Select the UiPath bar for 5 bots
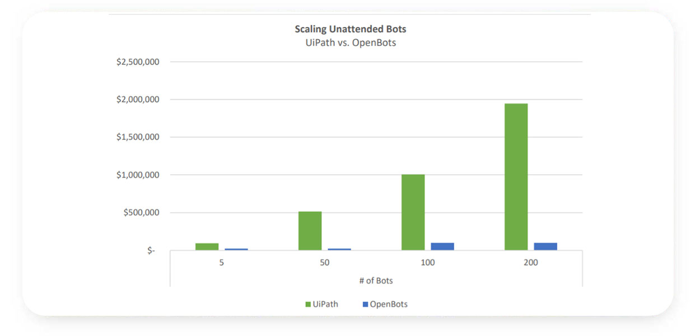The height and width of the screenshot is (336, 700). click(207, 246)
